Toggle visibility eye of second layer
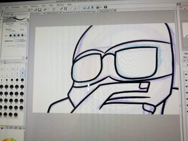Viewport: 188px width, 141px height. point(187,80)
